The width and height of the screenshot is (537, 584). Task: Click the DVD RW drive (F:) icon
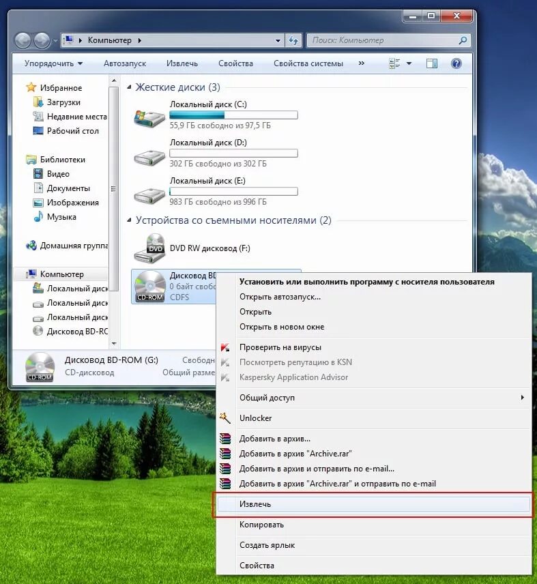pyautogui.click(x=149, y=248)
